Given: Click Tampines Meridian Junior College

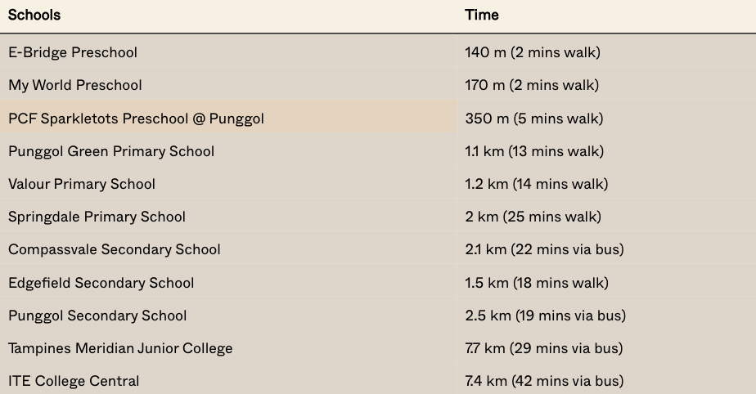Looking at the screenshot, I should point(120,348).
